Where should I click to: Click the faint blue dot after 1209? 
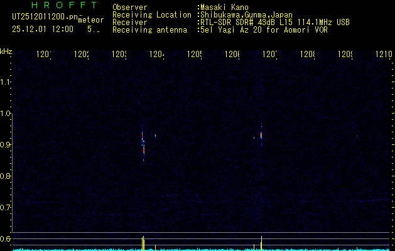tap(357, 136)
